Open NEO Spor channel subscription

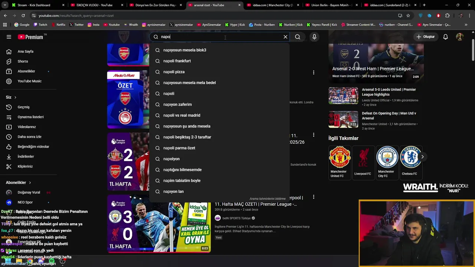pos(26,202)
